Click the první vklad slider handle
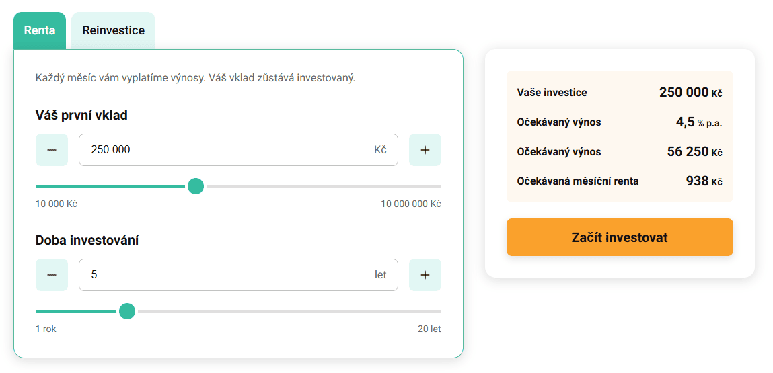 (x=196, y=186)
